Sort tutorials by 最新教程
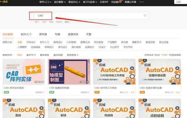Screen dimensions: 187x118 (44, 55)
